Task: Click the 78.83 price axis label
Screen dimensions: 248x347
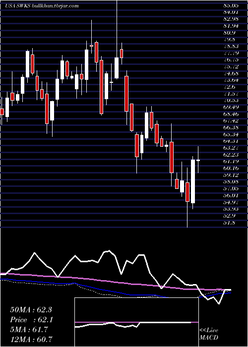Action: point(231,47)
